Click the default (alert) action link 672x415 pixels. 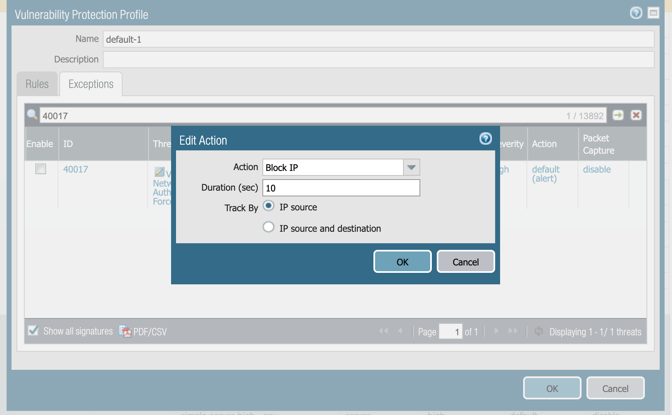coord(546,174)
